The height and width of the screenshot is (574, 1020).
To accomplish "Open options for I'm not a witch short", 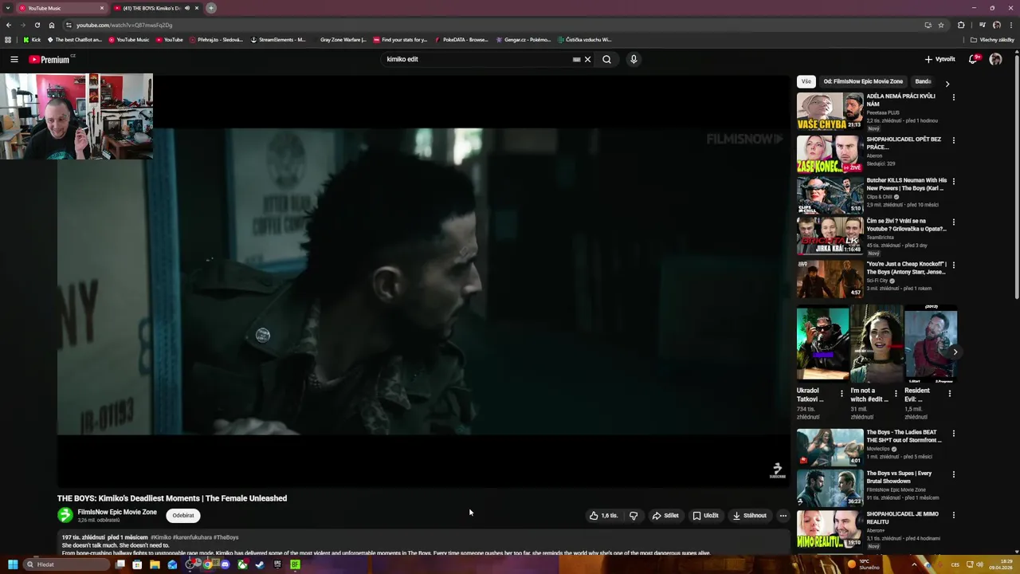I will point(896,393).
